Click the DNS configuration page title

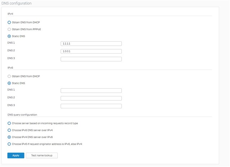click(17, 3)
